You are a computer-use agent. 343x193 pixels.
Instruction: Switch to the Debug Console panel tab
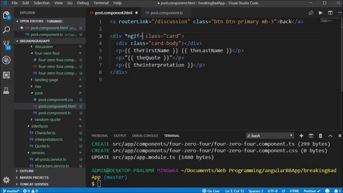pos(145,136)
